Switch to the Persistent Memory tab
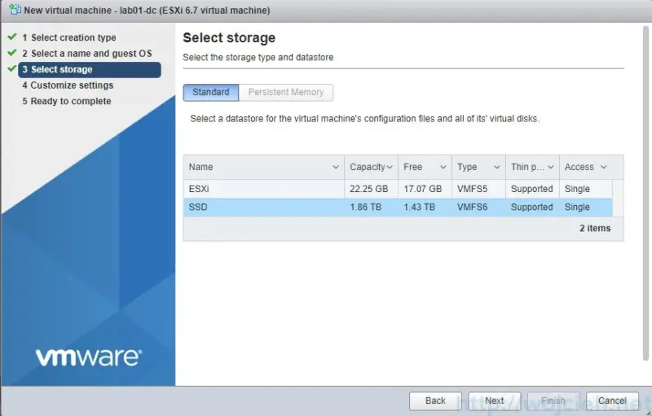The height and width of the screenshot is (416, 652). coord(286,93)
